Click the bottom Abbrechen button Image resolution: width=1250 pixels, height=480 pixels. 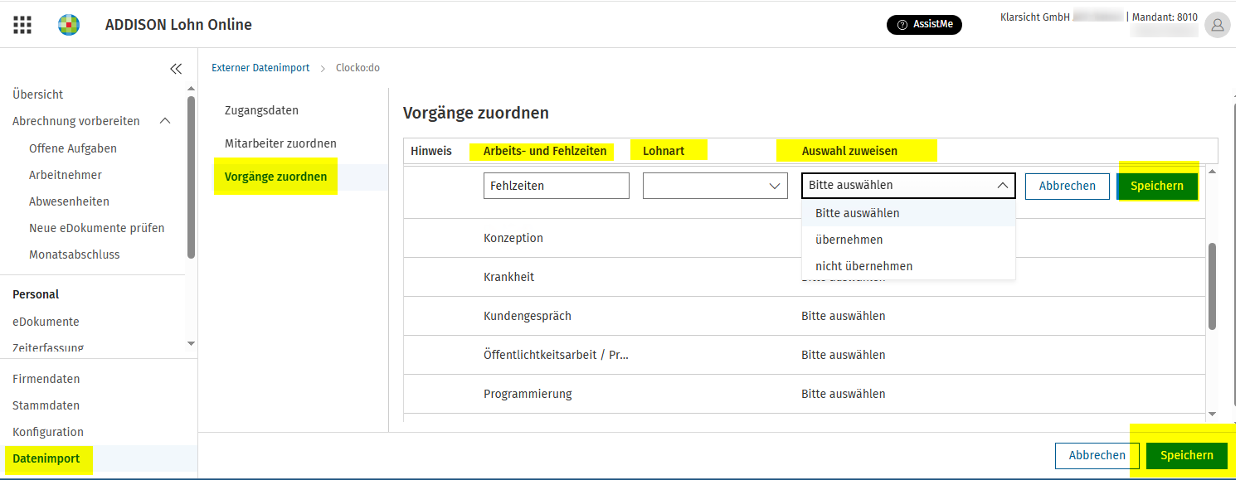point(1097,455)
